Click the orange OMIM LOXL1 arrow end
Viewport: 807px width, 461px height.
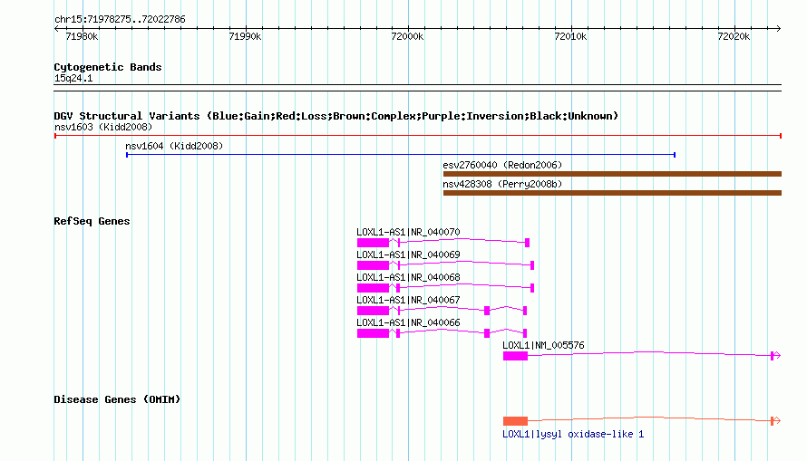coord(776,421)
